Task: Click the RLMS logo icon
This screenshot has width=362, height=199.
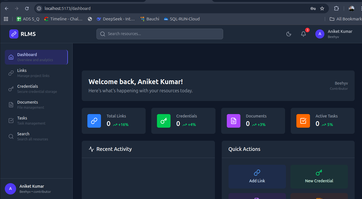Action: click(x=14, y=34)
